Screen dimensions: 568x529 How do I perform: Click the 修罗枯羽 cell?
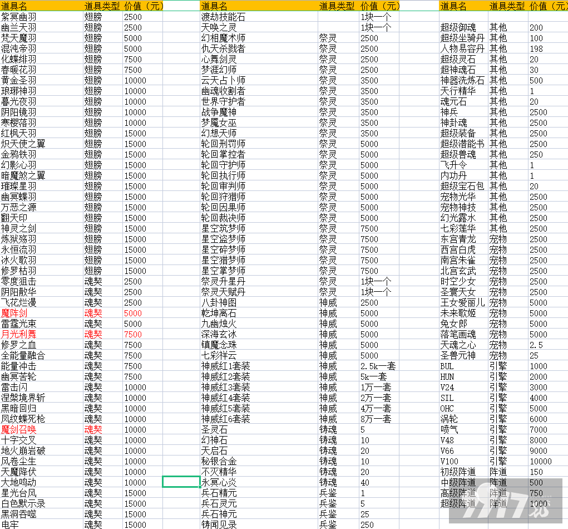[x=19, y=271]
